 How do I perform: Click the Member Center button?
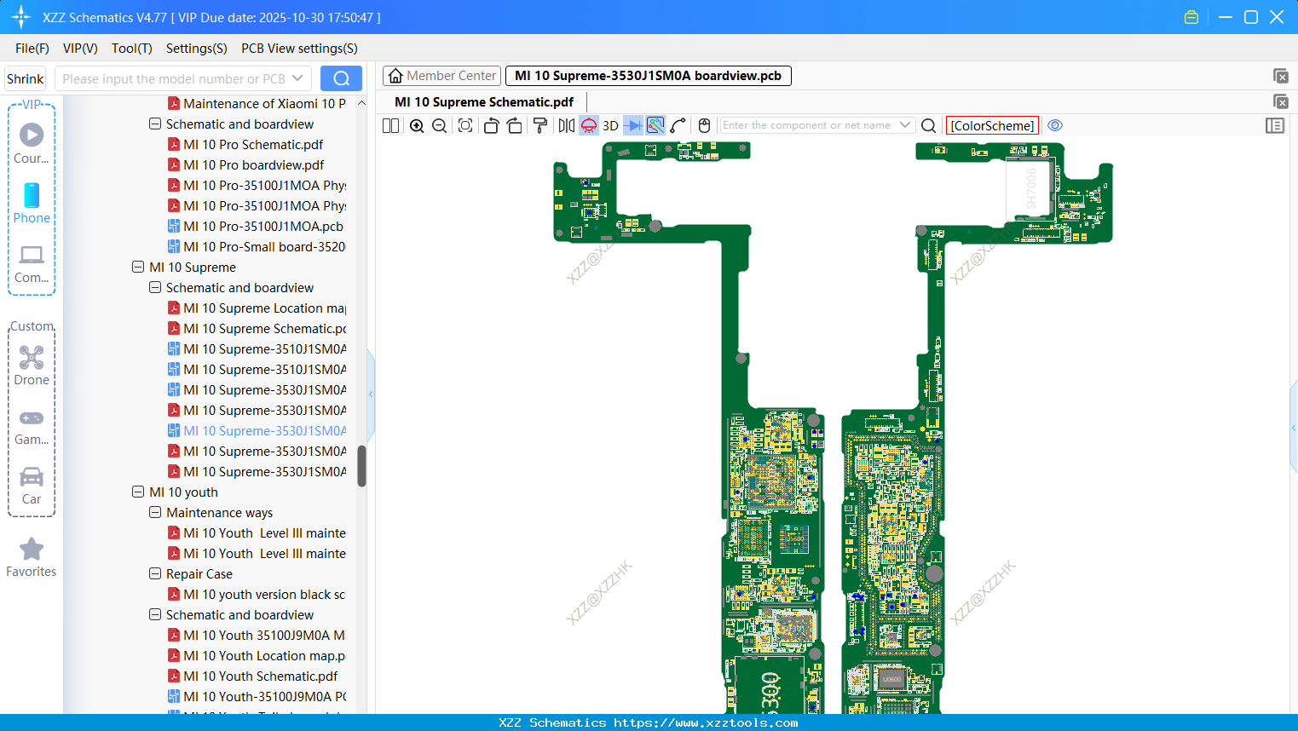441,76
